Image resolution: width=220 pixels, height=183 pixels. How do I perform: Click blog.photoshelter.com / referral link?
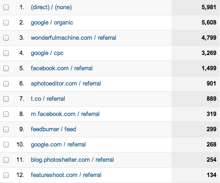72,160
